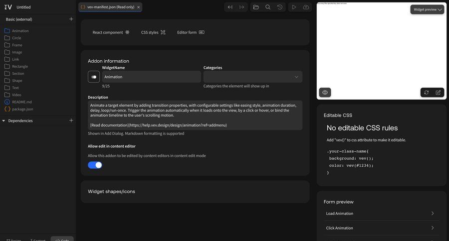Open the Shape folder
The image size is (449, 241).
[13, 81]
